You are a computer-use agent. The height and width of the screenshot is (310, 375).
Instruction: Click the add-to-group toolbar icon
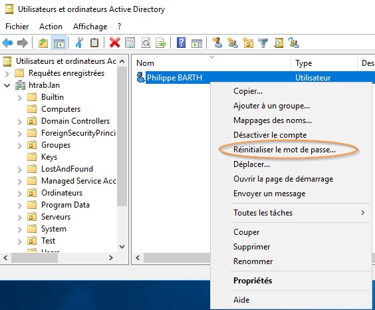(x=294, y=43)
